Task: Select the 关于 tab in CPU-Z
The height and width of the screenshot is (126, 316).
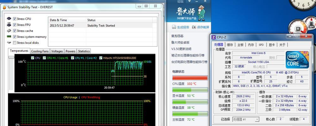Action: (282, 45)
